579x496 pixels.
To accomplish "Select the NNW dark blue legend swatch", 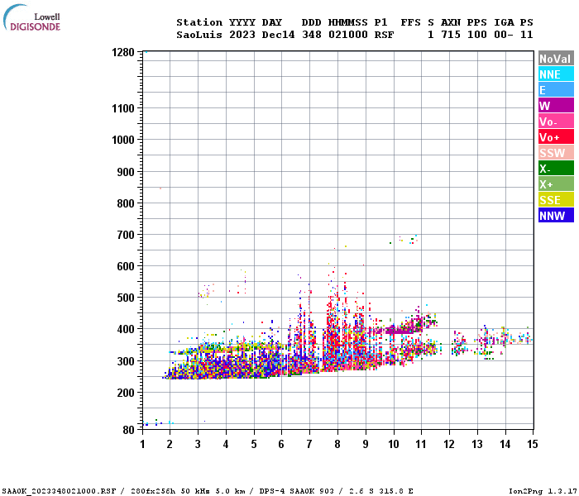I will click(556, 215).
